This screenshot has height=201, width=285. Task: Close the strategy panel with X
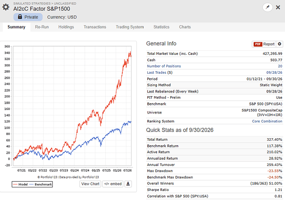pyautogui.click(x=278, y=7)
